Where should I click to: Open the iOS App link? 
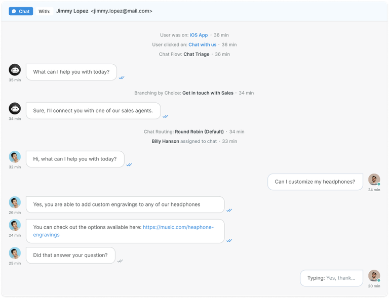point(199,35)
